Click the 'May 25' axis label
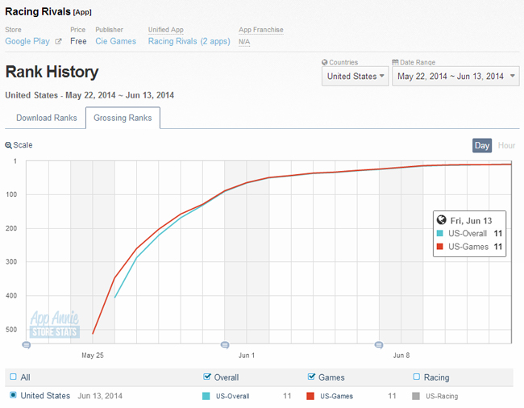Viewport: 524px width, 408px height. 93,356
